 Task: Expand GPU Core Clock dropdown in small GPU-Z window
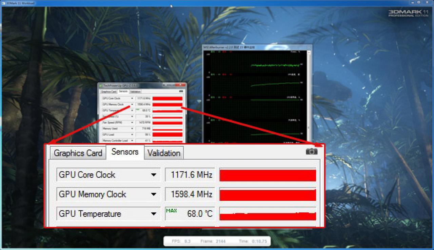132,98
